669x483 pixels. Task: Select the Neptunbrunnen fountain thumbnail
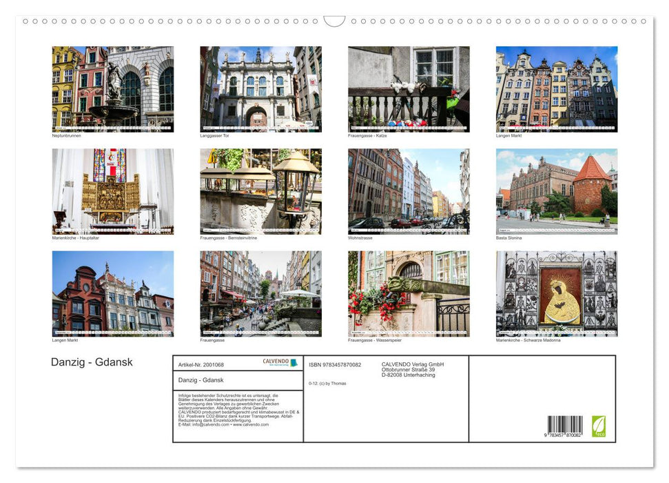(112, 88)
